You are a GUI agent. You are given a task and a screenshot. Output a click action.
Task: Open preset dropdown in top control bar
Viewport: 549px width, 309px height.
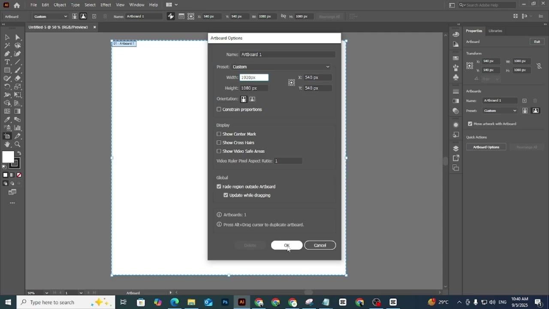click(x=51, y=16)
